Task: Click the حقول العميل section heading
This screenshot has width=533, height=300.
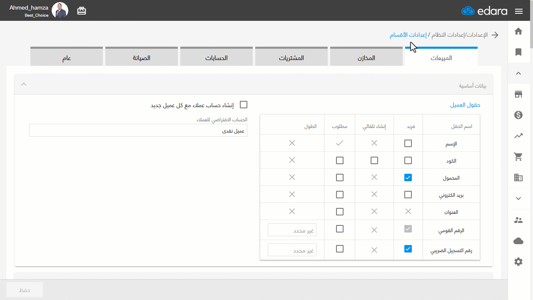Action: tap(465, 105)
